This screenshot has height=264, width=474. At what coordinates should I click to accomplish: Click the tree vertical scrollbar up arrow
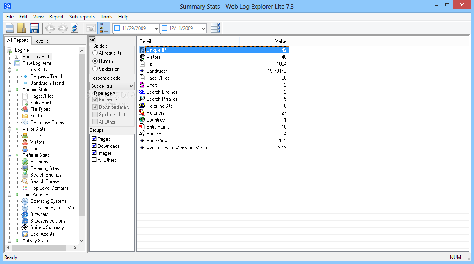pos(82,51)
